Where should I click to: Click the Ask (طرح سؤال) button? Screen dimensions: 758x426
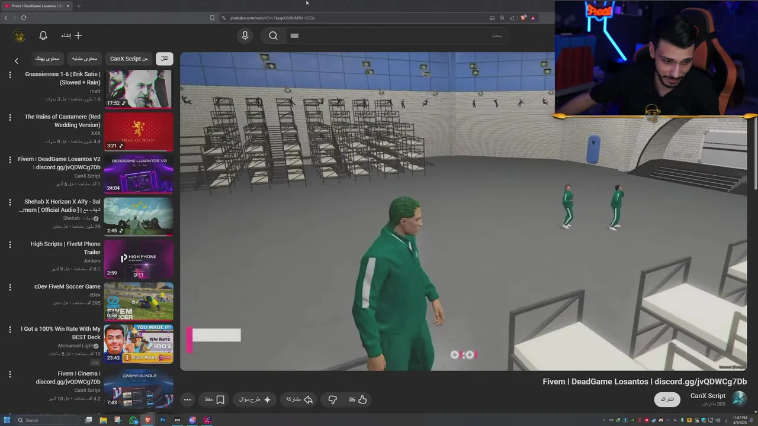(x=255, y=399)
